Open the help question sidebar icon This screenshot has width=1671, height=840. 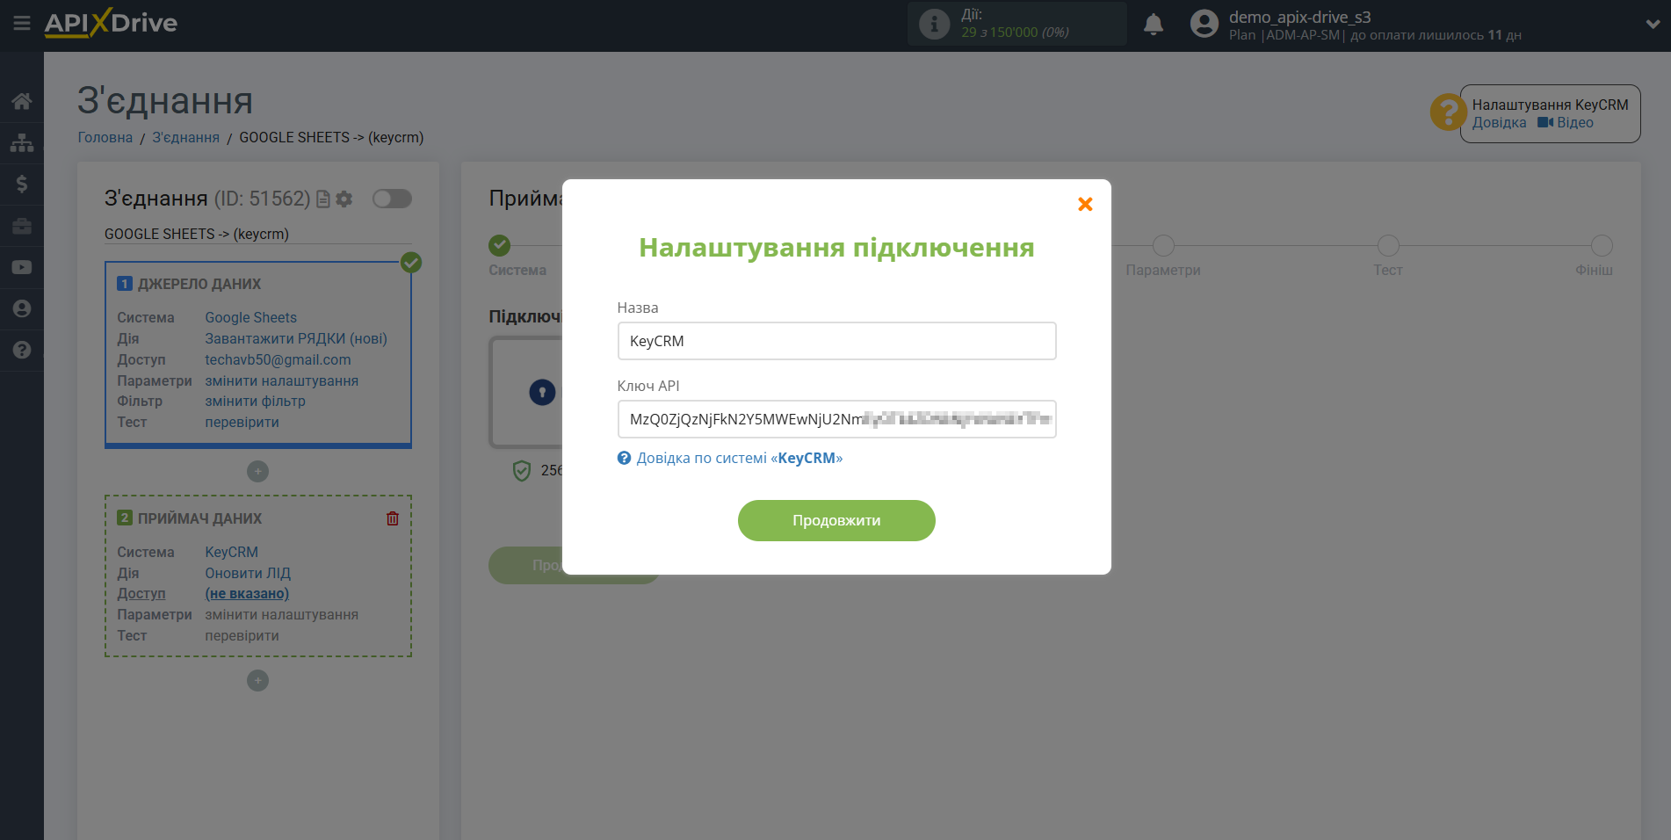point(22,350)
